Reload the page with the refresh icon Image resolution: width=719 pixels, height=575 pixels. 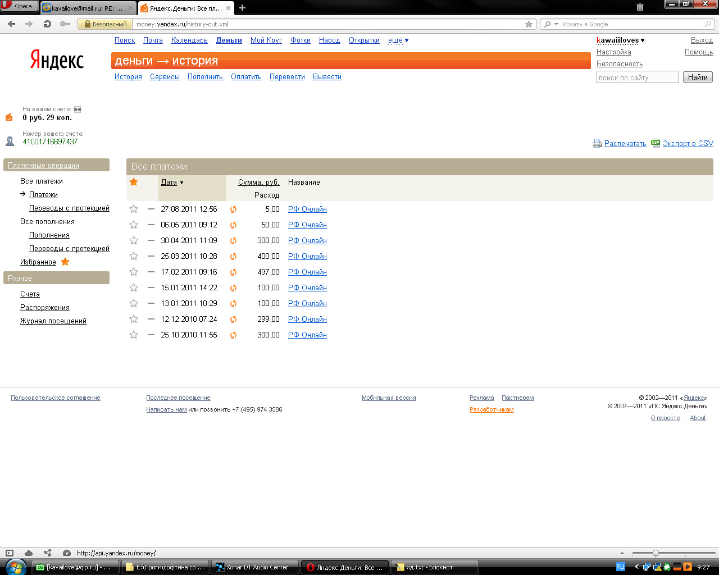tap(47, 24)
